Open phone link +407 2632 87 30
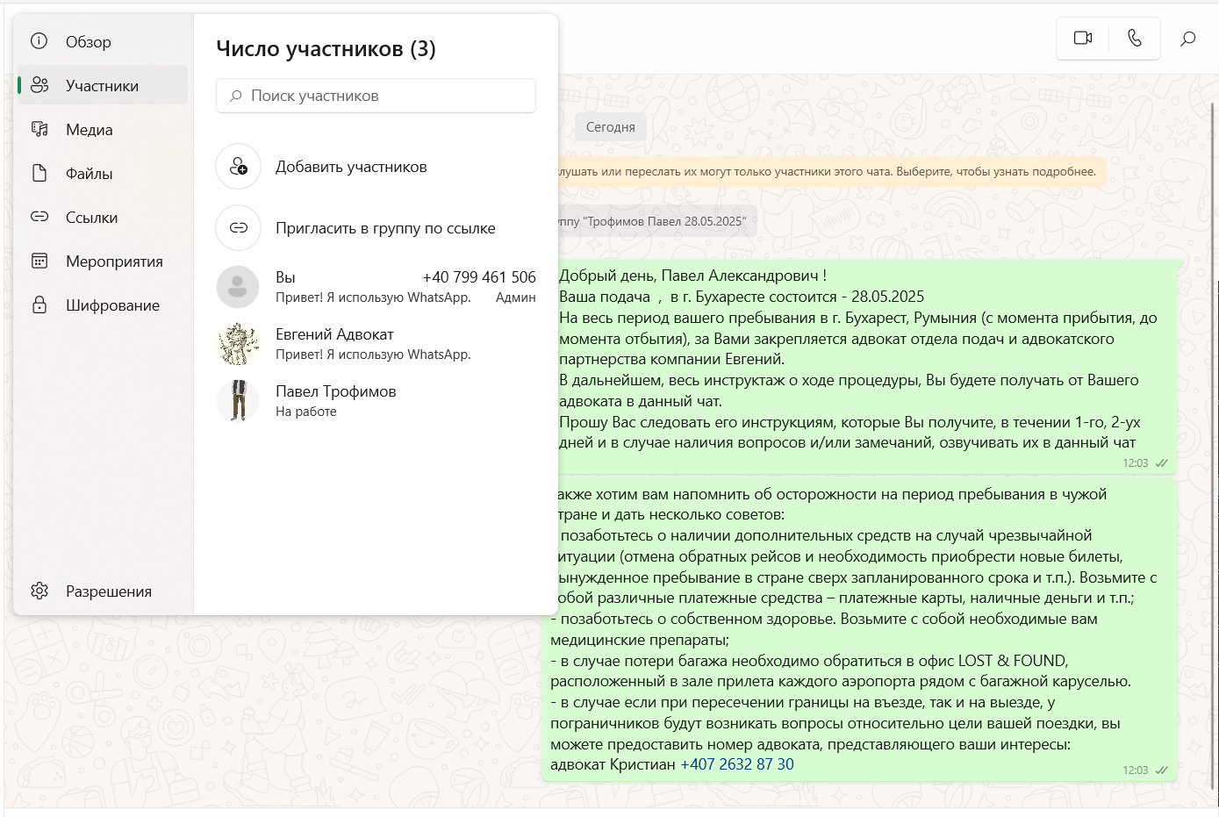The image size is (1219, 817). pyautogui.click(x=737, y=764)
